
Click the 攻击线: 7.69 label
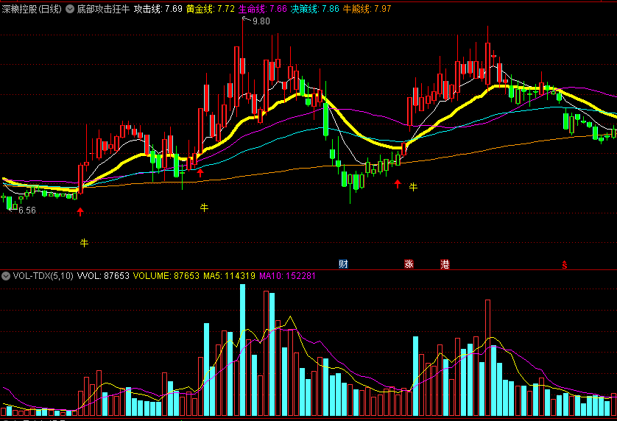[158, 9]
